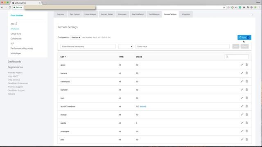Delete the kiwi setting row

pyautogui.click(x=246, y=98)
